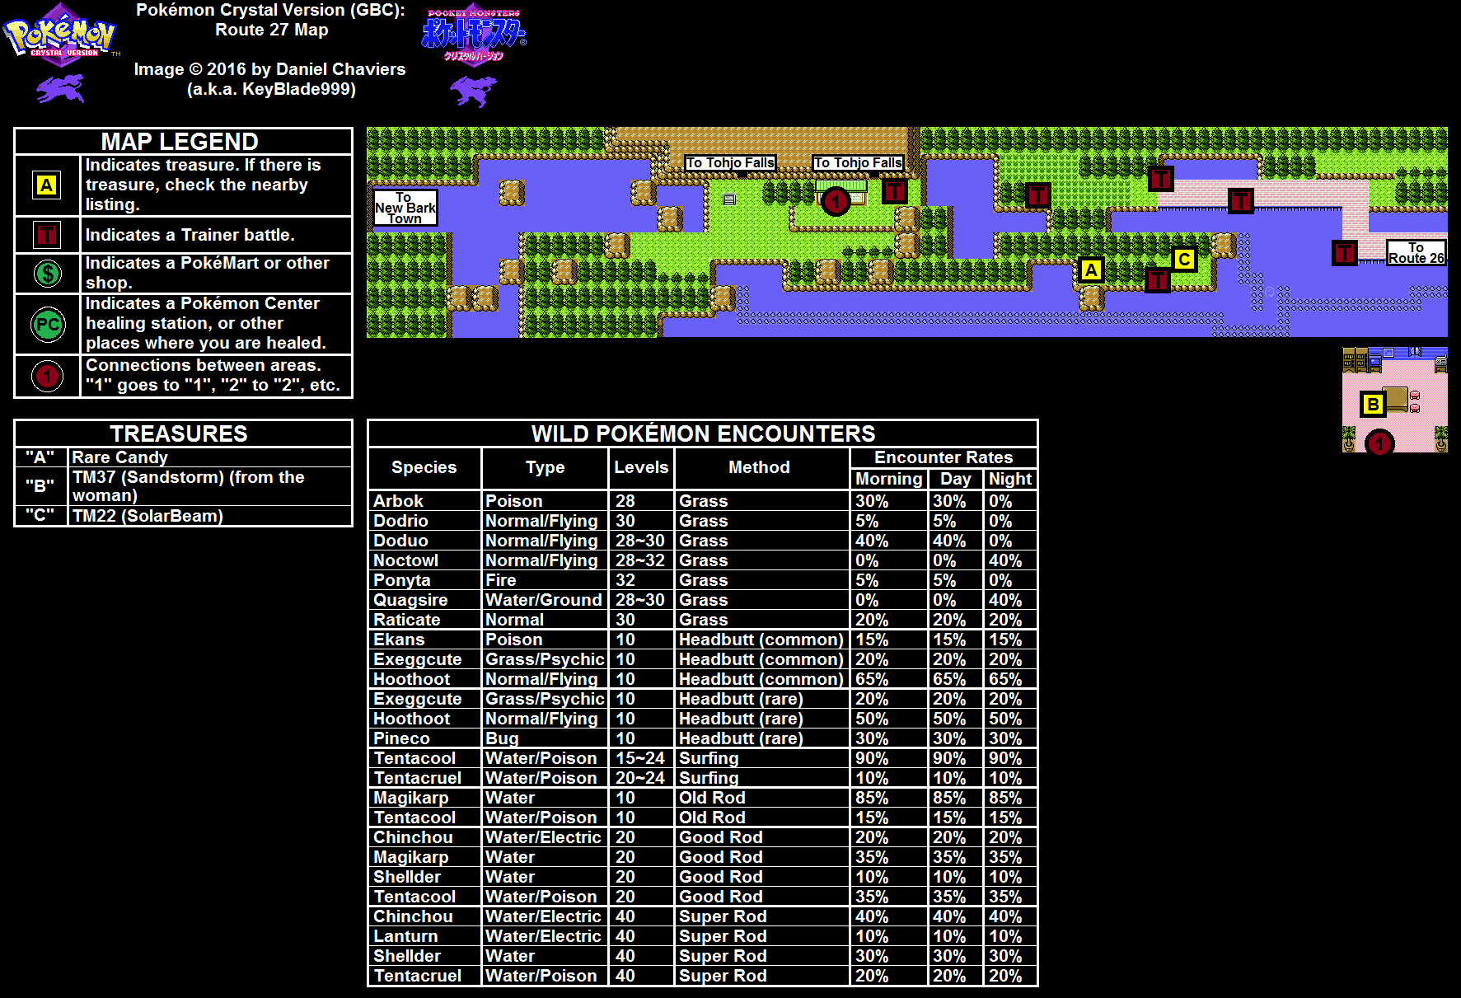Click treasure marker C on the route map
The width and height of the screenshot is (1461, 998).
(1184, 260)
